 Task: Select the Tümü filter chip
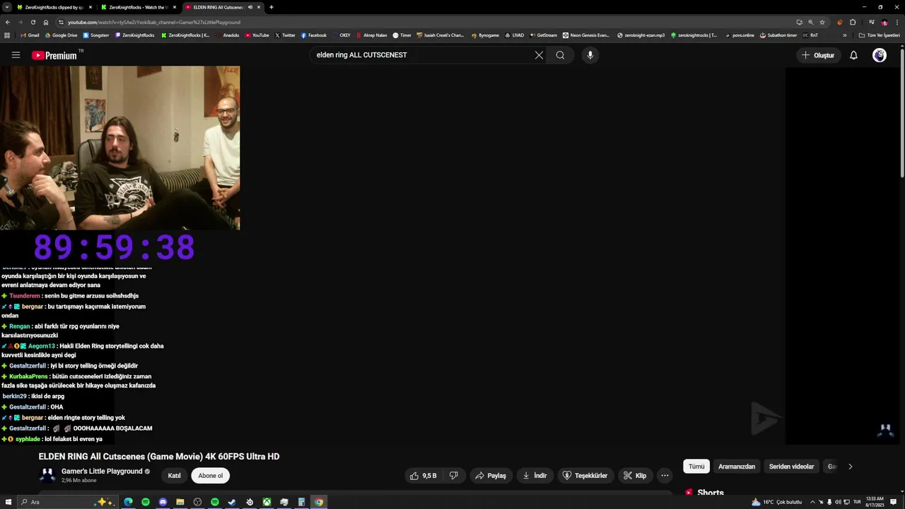click(x=696, y=467)
